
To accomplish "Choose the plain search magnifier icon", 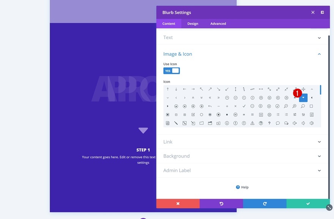I will tap(303, 106).
